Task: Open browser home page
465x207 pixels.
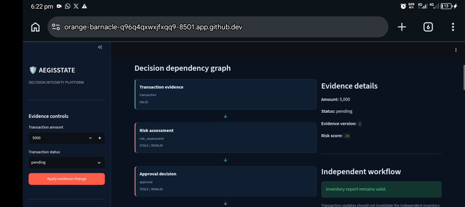Action: (35, 27)
